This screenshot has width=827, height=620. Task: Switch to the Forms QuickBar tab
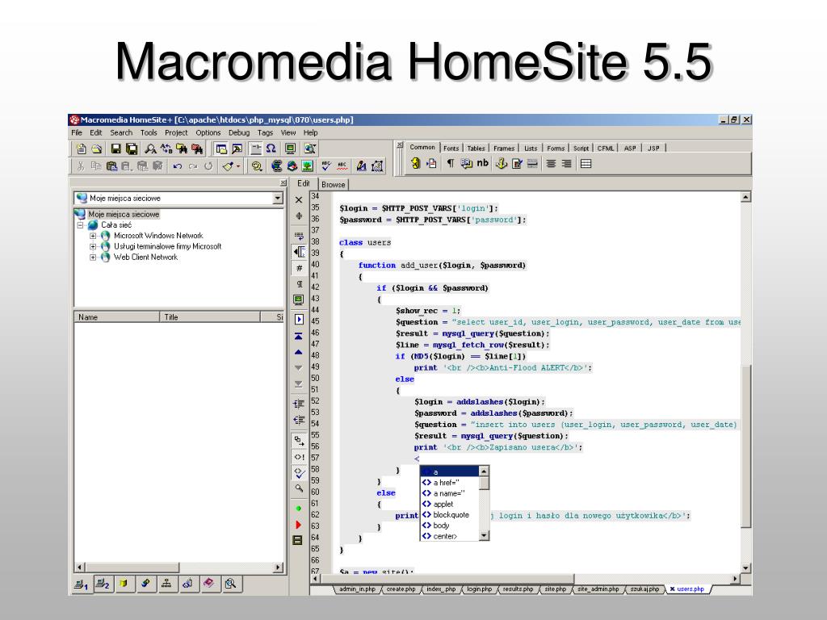click(556, 149)
